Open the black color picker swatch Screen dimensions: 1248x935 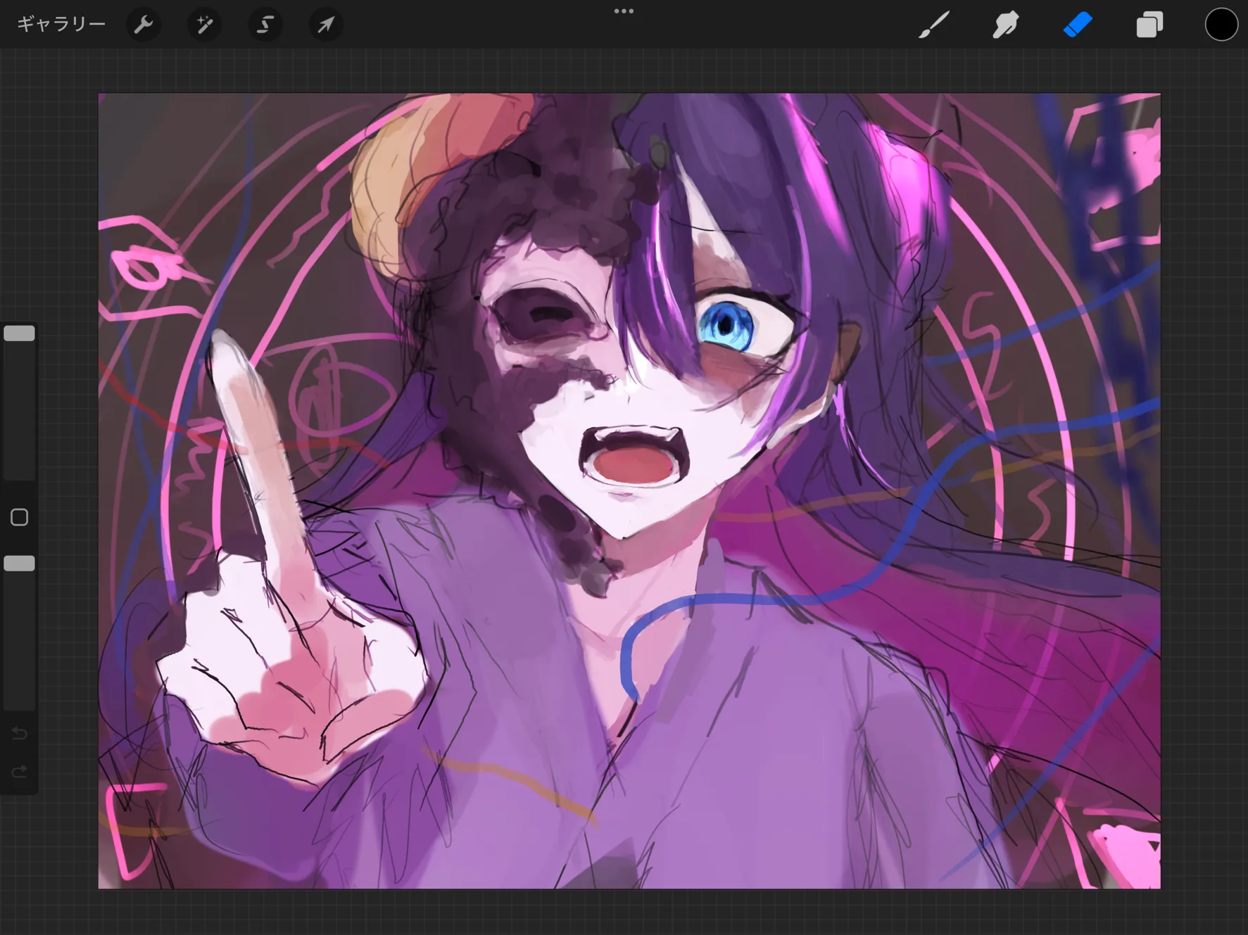click(x=1221, y=25)
